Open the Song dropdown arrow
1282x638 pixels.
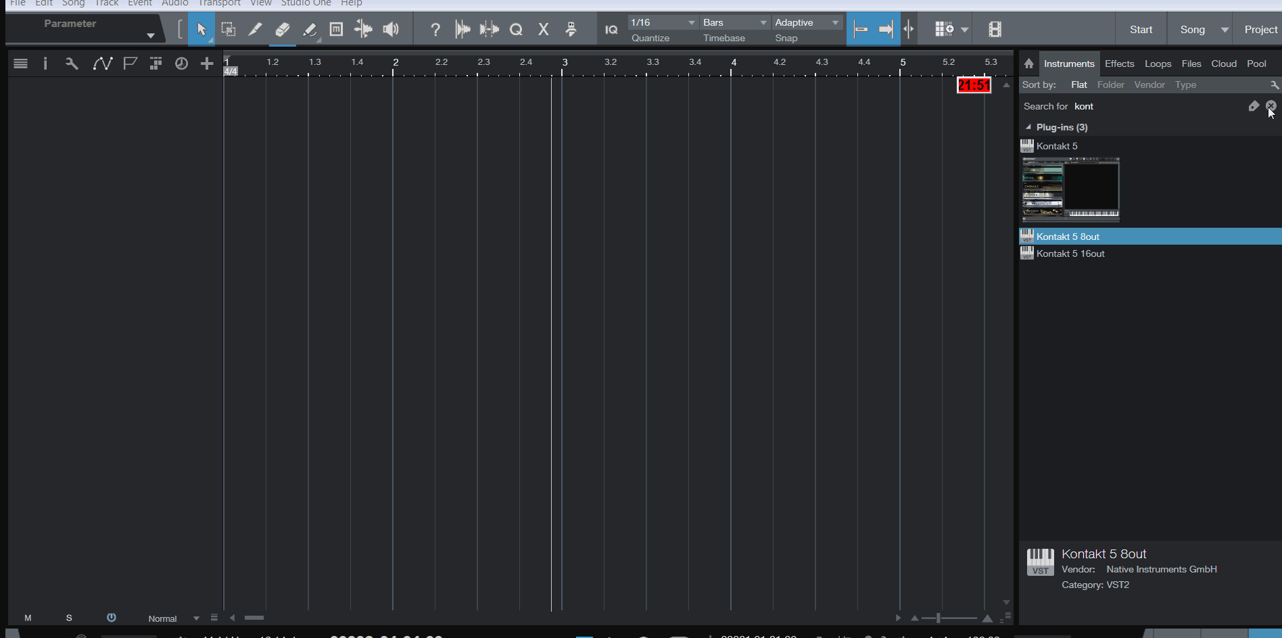(1225, 30)
